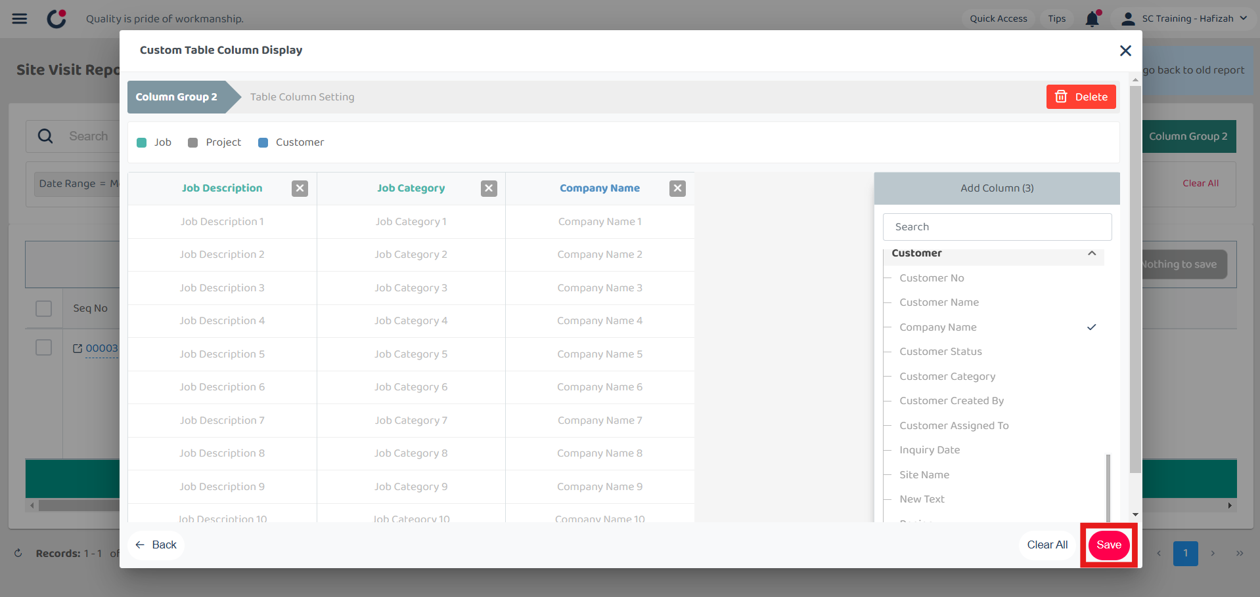The height and width of the screenshot is (597, 1260).
Task: Remove the Company Name column
Action: (x=677, y=189)
